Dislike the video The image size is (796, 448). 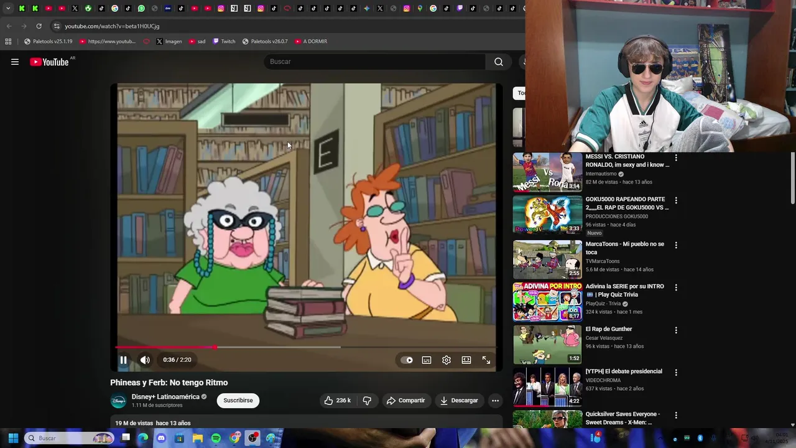tap(367, 401)
